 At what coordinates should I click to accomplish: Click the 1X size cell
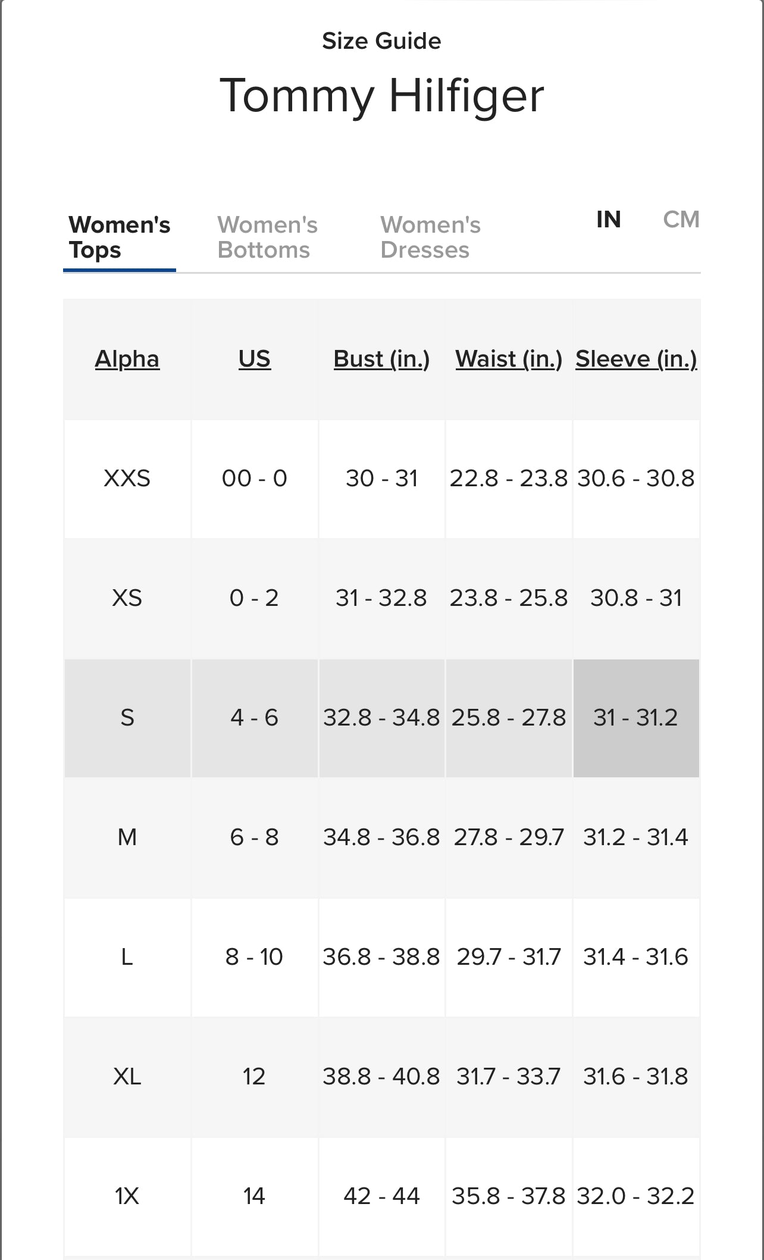point(127,1196)
